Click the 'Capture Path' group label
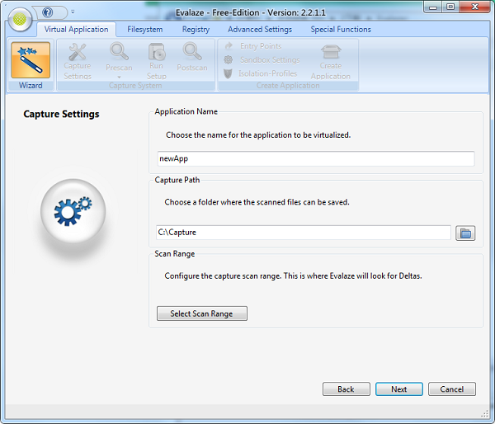This screenshot has height=424, width=495. point(177,180)
